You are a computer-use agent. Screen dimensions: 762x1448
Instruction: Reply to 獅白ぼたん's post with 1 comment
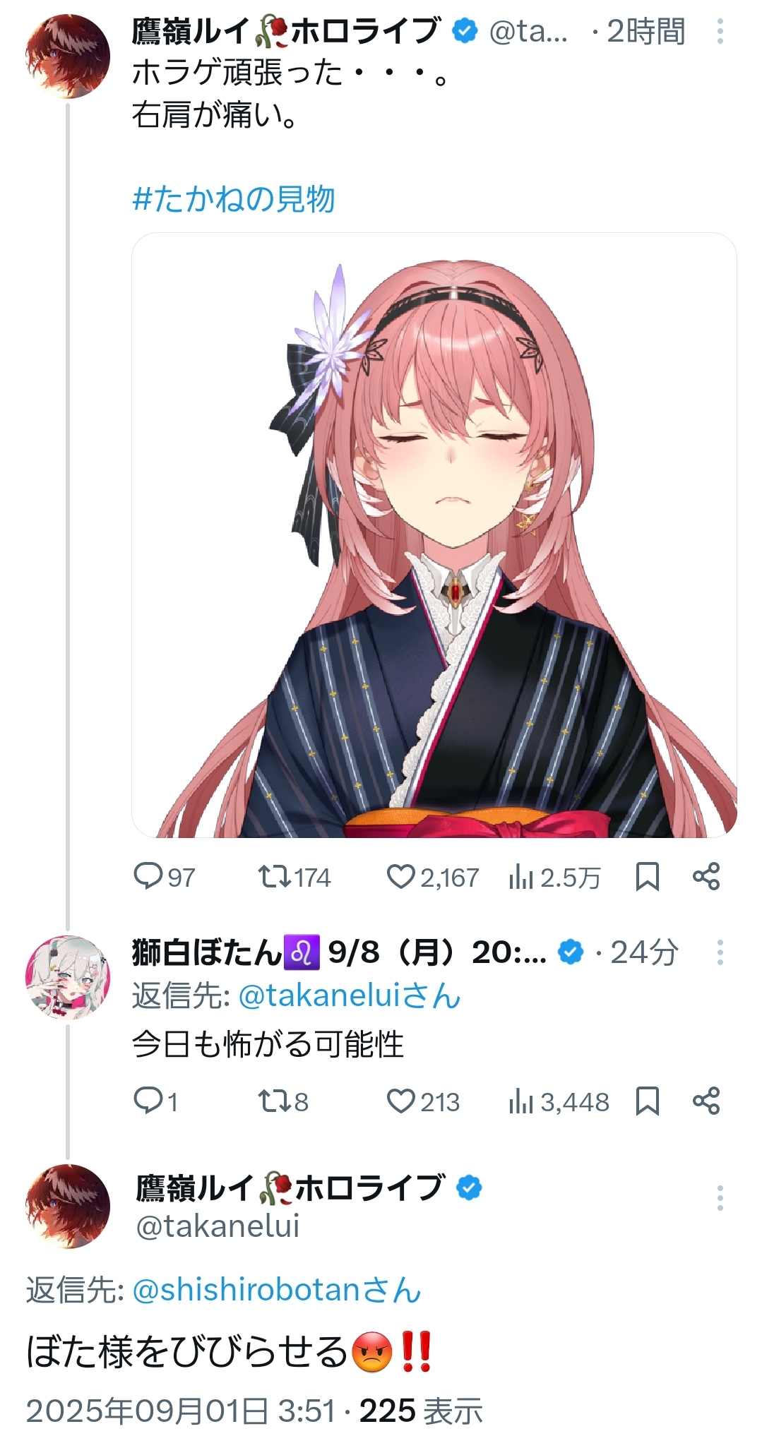click(x=155, y=1101)
